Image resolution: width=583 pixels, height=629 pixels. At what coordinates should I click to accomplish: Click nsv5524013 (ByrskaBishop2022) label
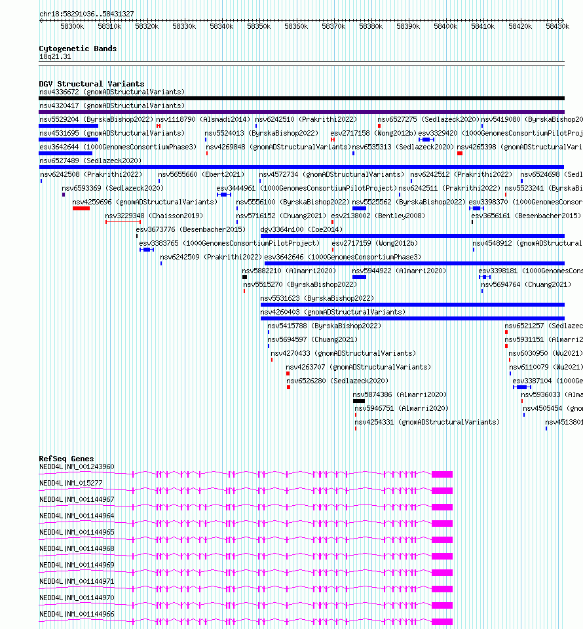pyautogui.click(x=261, y=133)
